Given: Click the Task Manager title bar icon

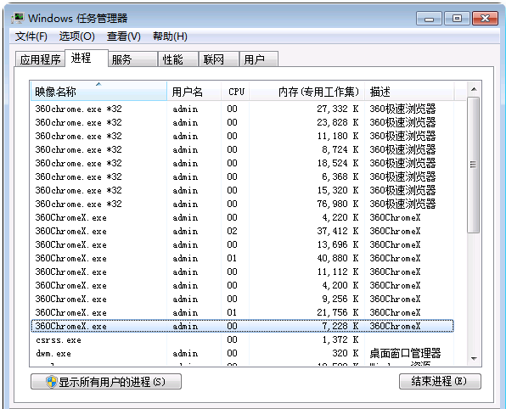Looking at the screenshot, I should click(18, 18).
